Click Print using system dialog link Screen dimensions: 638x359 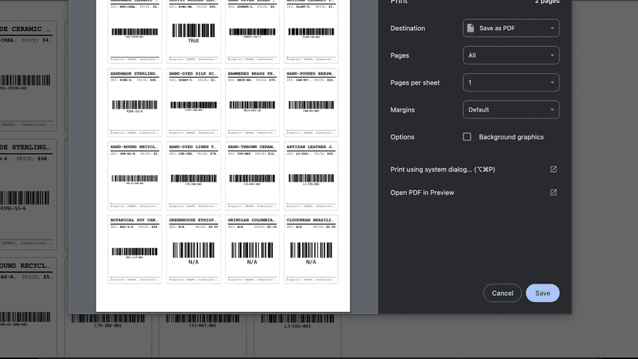coord(443,169)
